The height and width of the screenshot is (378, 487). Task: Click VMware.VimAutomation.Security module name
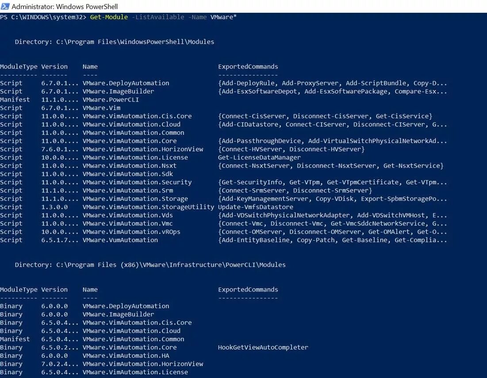pyautogui.click(x=137, y=182)
